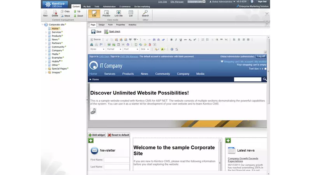The width and height of the screenshot is (311, 175).
Task: Expand the Services tree node
Action: (x=46, y=32)
